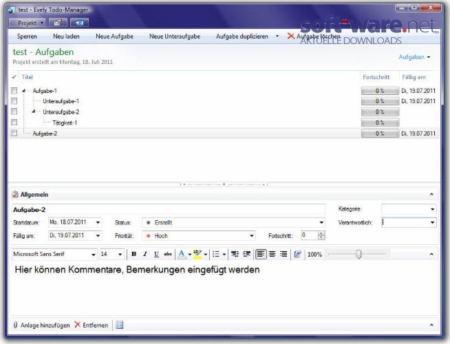
Task: Sort by the Titel column header
Action: pyautogui.click(x=28, y=77)
